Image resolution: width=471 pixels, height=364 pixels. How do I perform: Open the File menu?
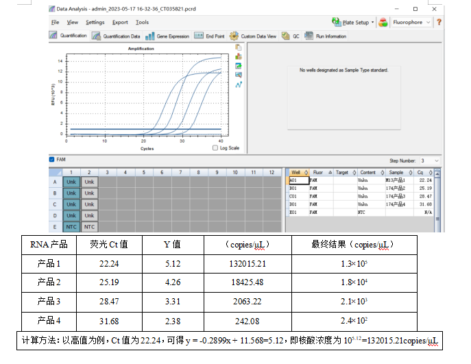pyautogui.click(x=55, y=23)
